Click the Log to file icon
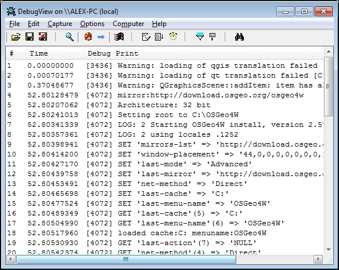The height and width of the screenshot is (270, 339). pyautogui.click(x=43, y=37)
